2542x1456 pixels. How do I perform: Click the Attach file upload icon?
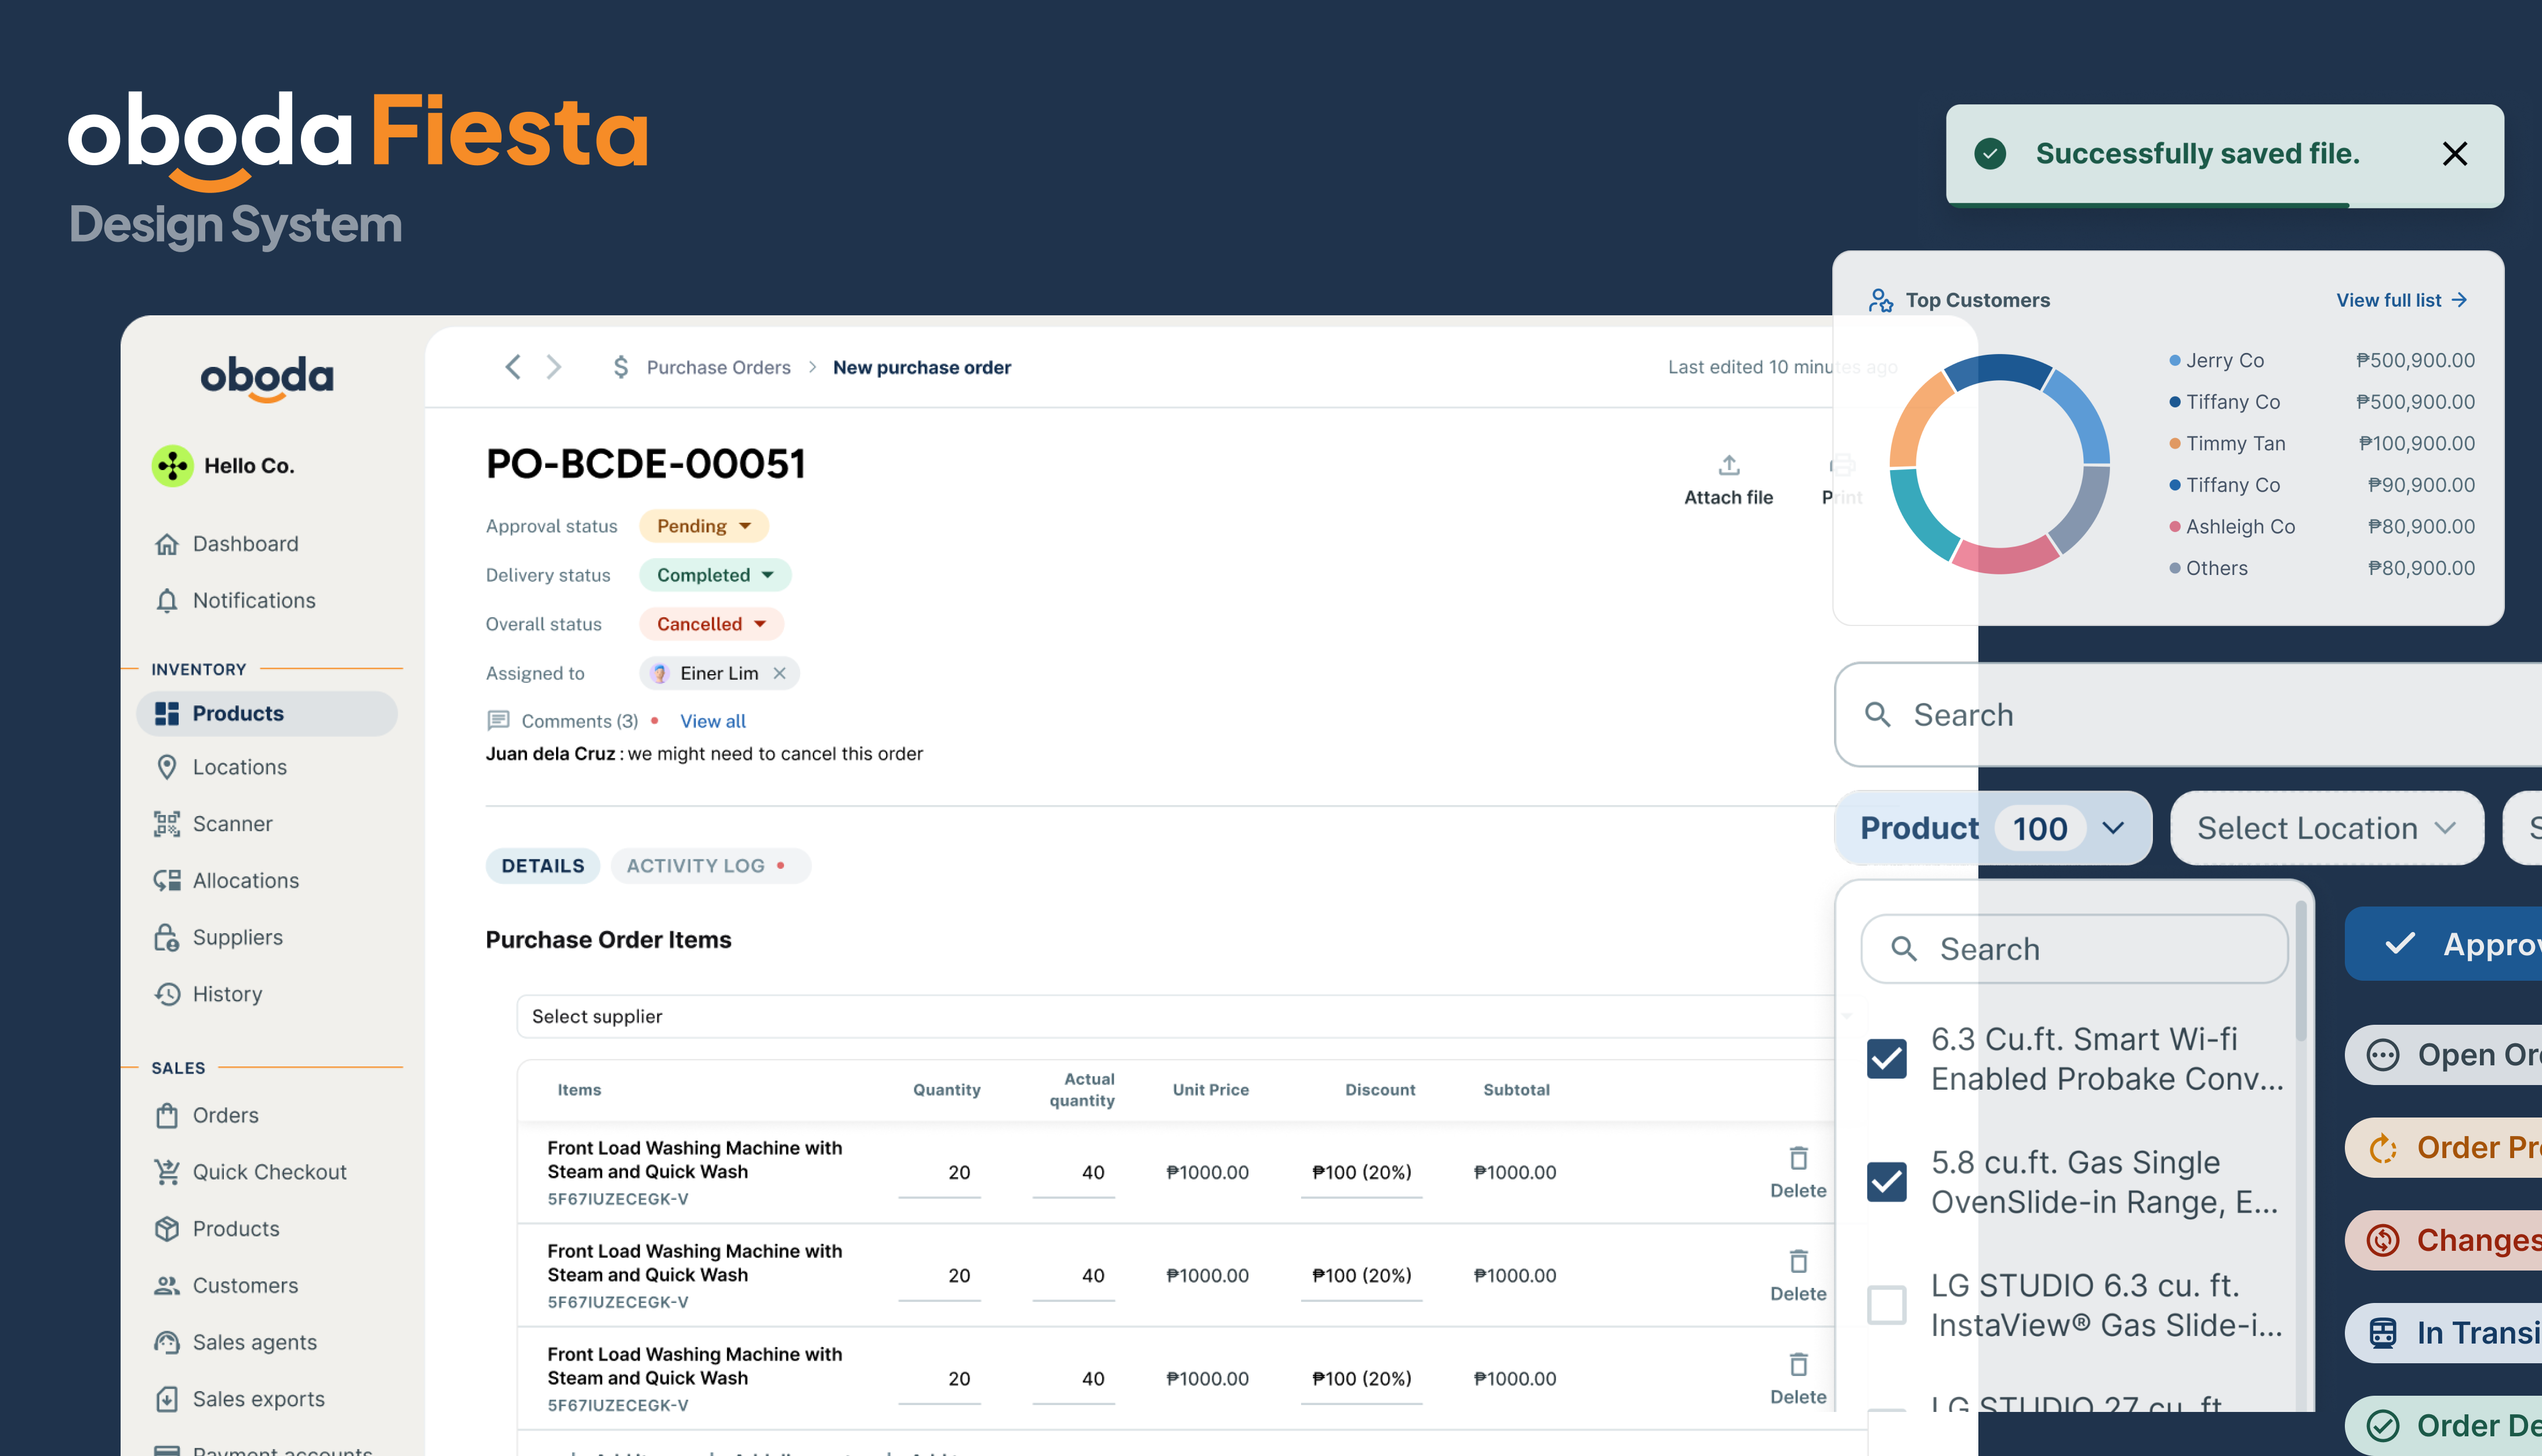(x=1728, y=465)
